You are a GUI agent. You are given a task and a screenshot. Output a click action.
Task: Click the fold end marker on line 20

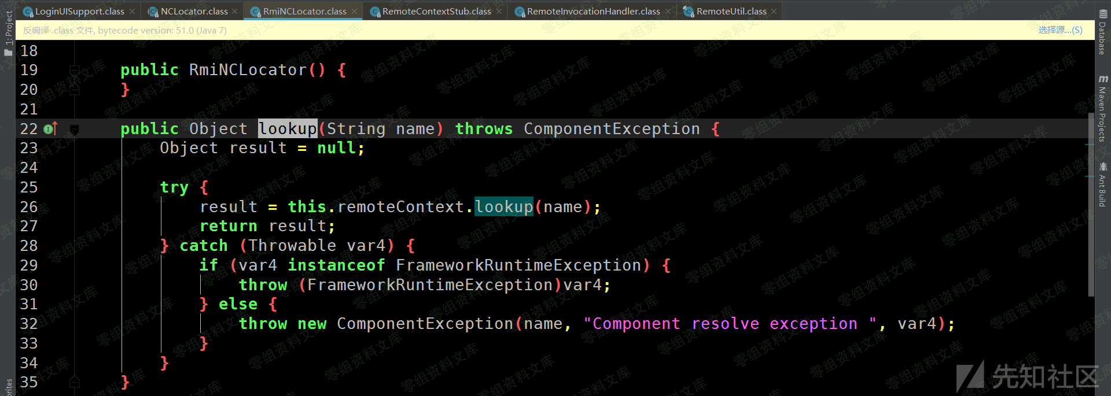[74, 90]
